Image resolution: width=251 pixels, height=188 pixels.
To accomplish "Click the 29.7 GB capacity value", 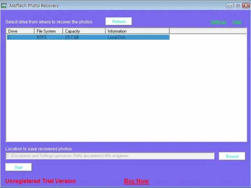I will pyautogui.click(x=72, y=37).
